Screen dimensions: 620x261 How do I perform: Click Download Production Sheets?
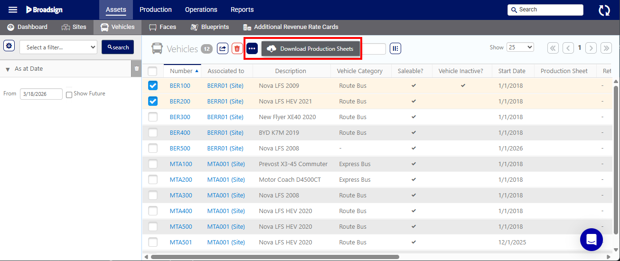point(311,49)
